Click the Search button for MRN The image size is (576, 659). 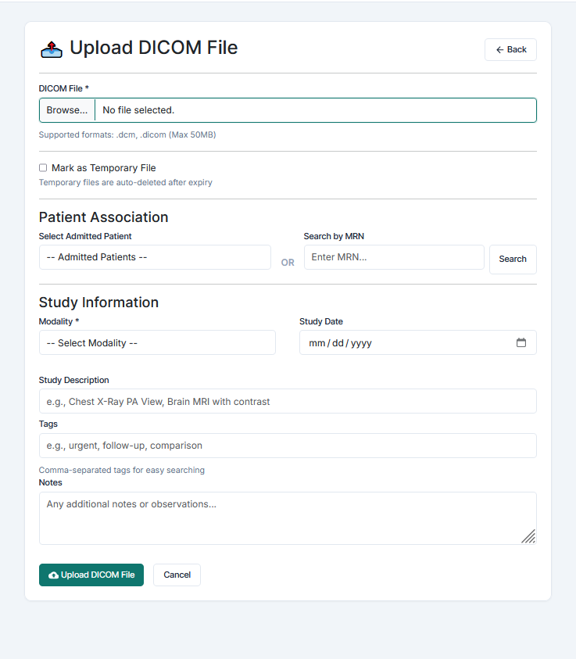pyautogui.click(x=513, y=260)
